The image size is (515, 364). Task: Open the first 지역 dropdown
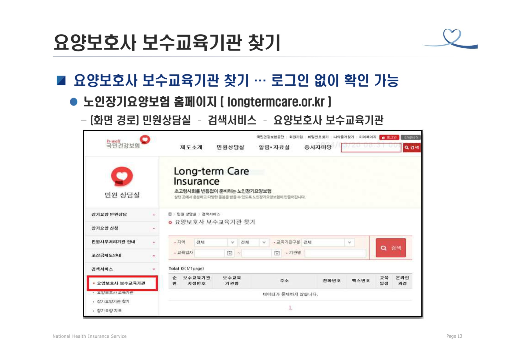click(x=216, y=242)
